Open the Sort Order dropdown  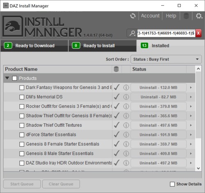(x=166, y=59)
